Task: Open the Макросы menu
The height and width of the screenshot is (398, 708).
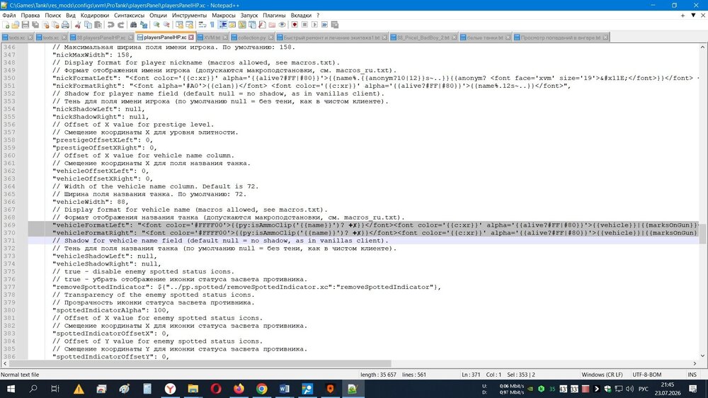Action: 224,16
